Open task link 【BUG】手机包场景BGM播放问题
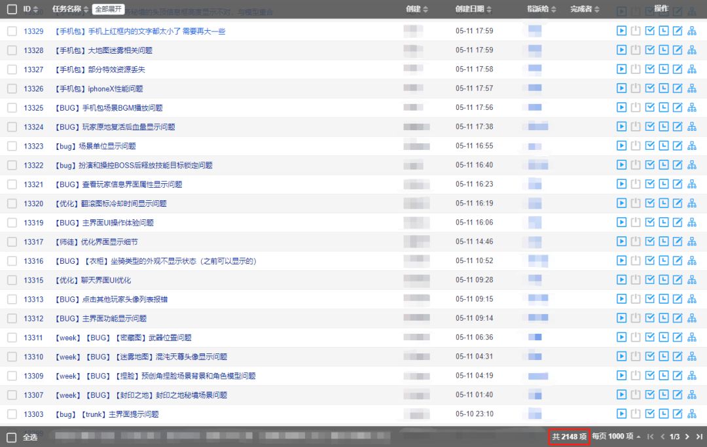 (x=109, y=108)
